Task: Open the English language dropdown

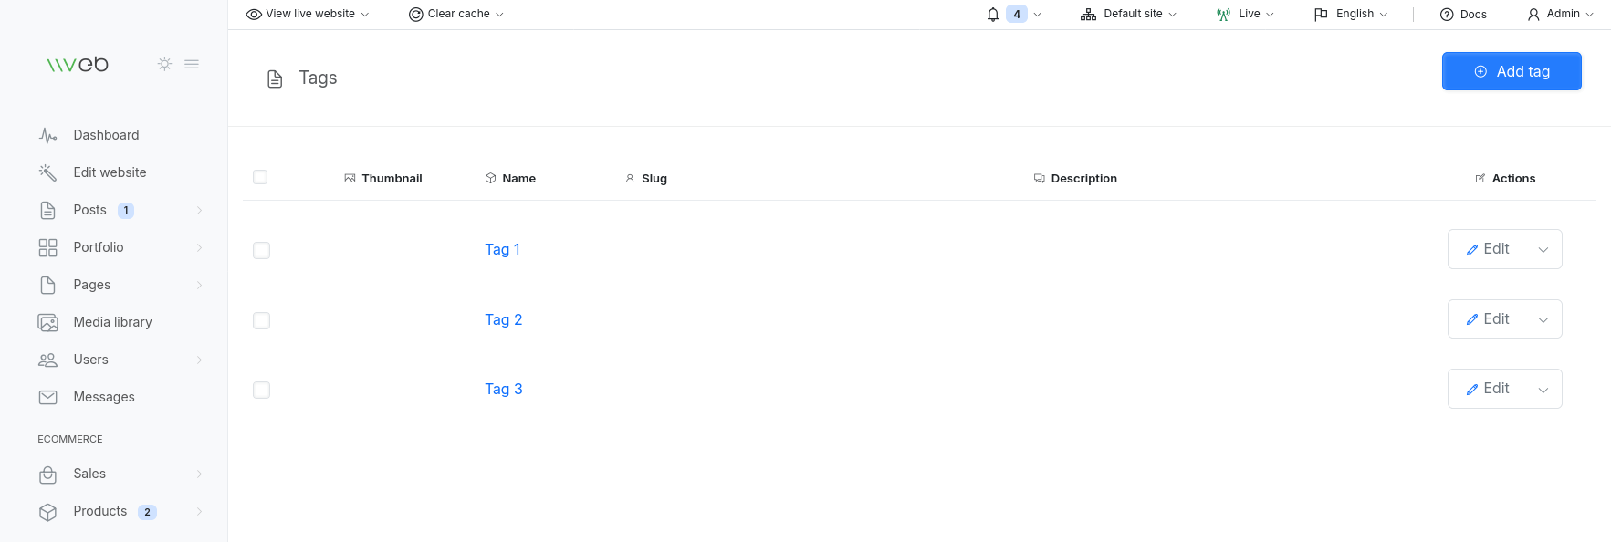Action: pyautogui.click(x=1351, y=14)
